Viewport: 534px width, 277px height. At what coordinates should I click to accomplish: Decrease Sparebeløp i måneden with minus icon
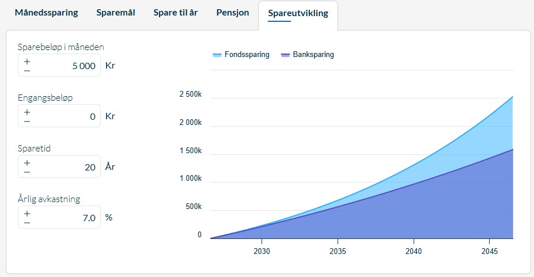pos(27,71)
